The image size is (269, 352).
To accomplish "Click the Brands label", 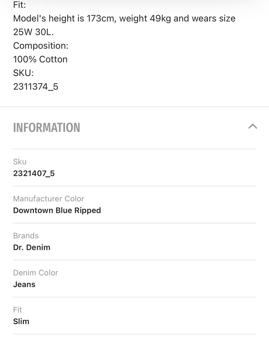I will [x=26, y=236].
